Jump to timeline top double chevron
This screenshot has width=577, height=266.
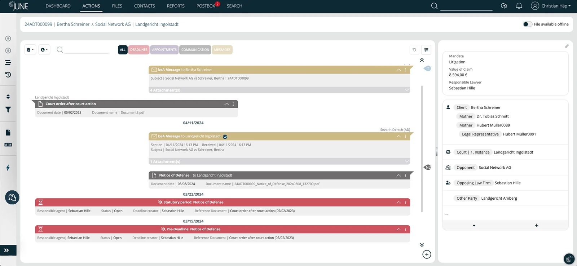tap(422, 60)
